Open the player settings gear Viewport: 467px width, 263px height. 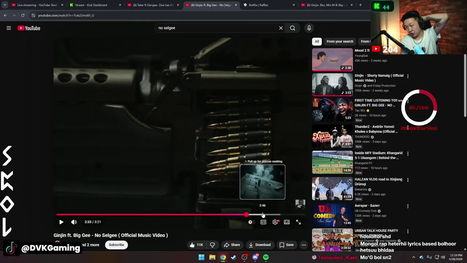[x=275, y=222]
